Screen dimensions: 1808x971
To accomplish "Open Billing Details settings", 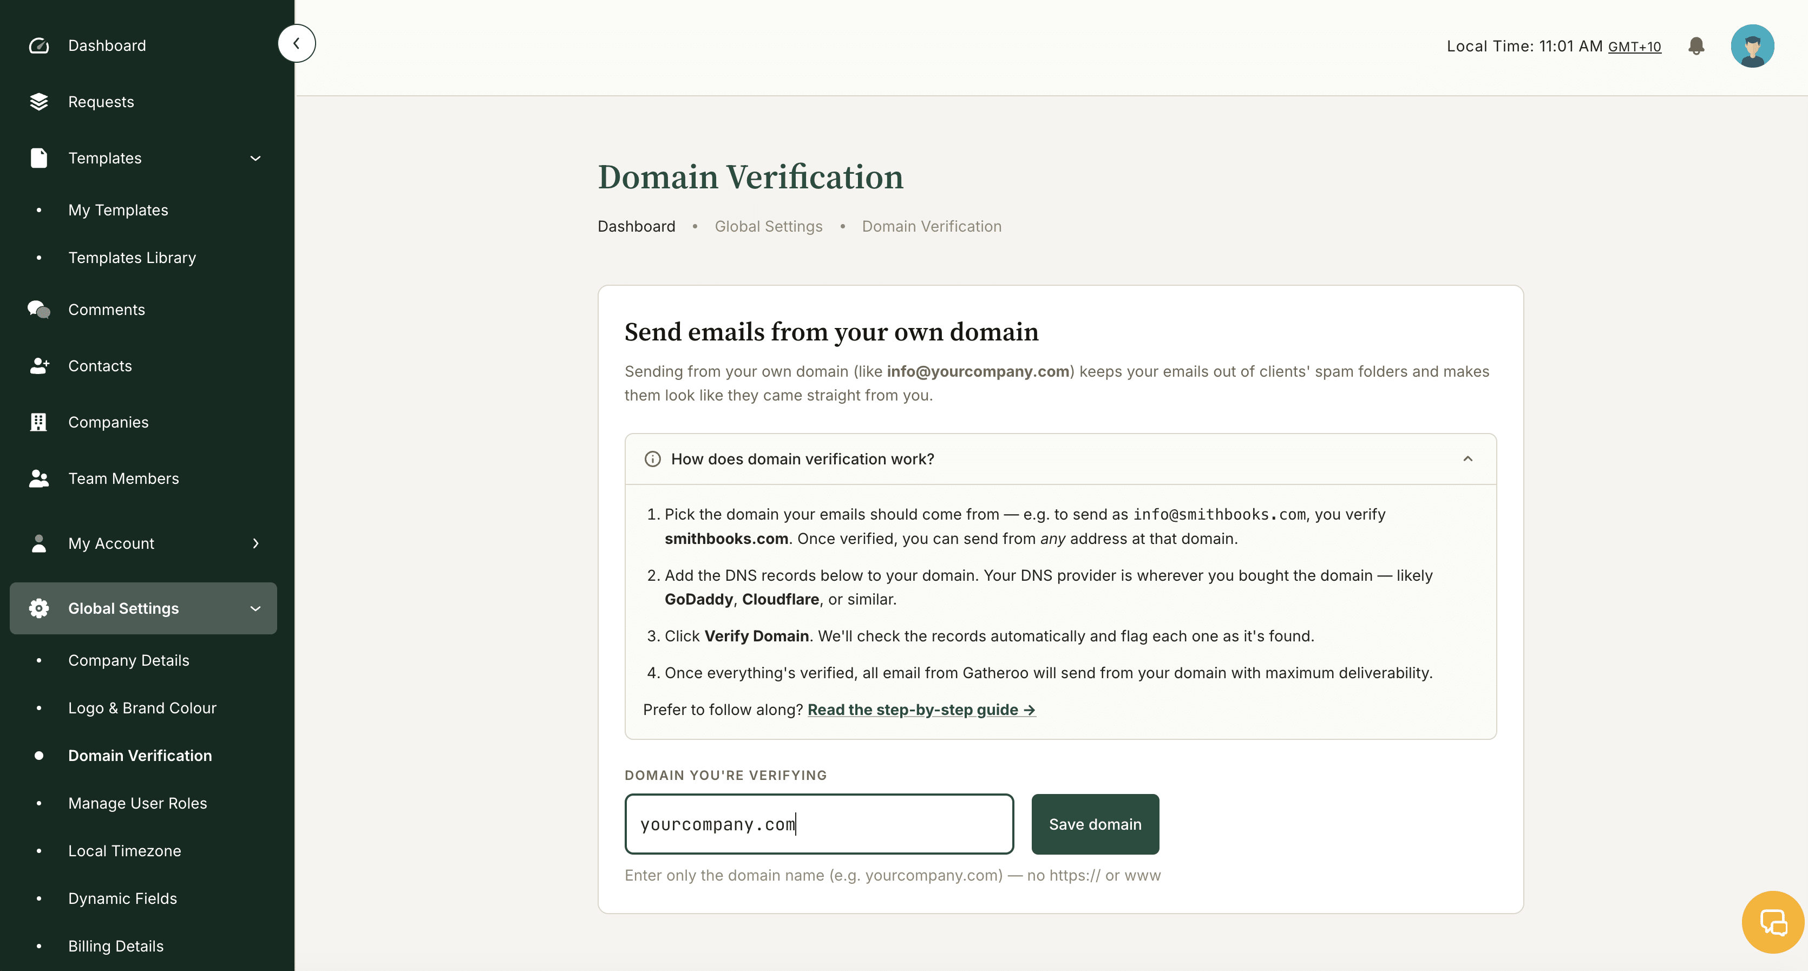I will click(116, 947).
